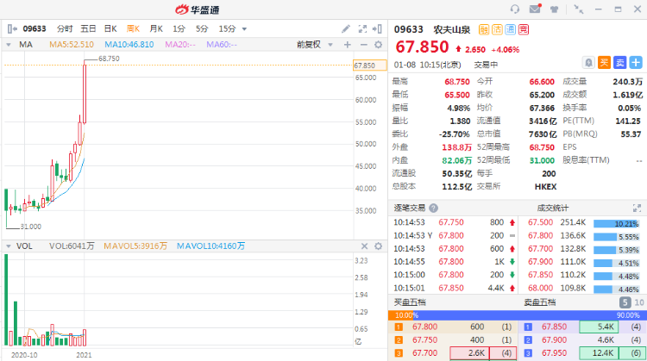The height and width of the screenshot is (361, 647).
Task: Click the orange 买 buy button
Action: [x=604, y=62]
